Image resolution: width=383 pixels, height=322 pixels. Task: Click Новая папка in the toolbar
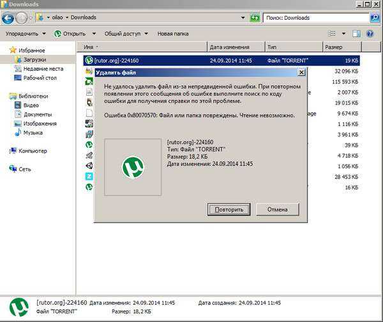[x=173, y=34]
